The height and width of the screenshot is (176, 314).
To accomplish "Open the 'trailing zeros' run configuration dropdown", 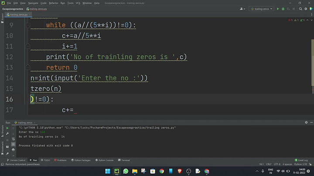I will coord(261,9).
